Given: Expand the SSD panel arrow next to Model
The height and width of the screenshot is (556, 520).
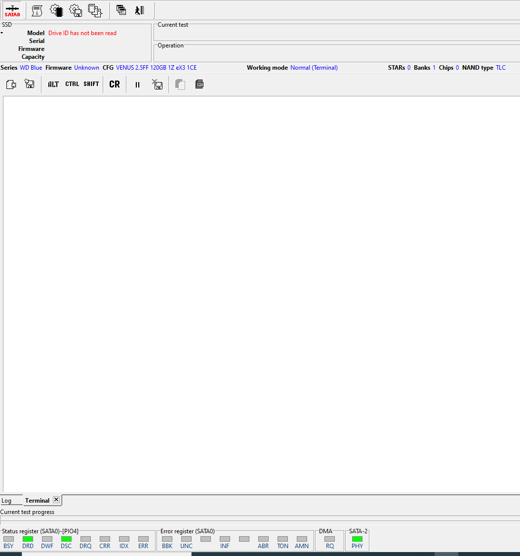Looking at the screenshot, I should [x=2, y=33].
